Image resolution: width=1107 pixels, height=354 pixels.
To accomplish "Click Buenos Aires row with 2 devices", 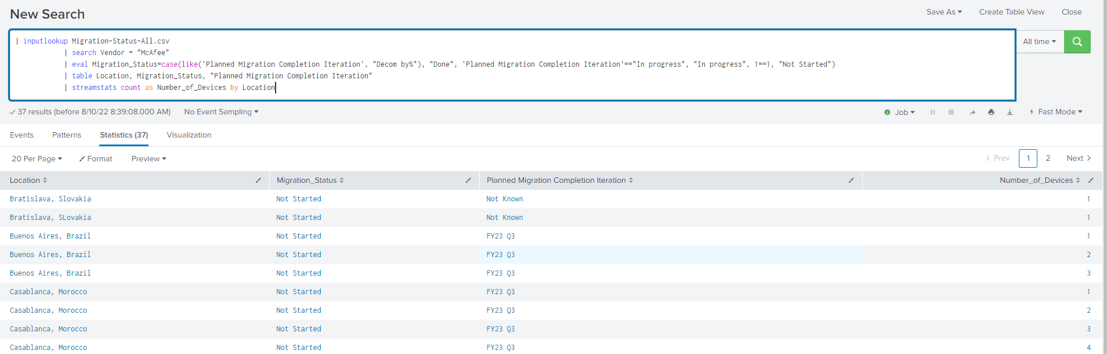I will tap(551, 255).
